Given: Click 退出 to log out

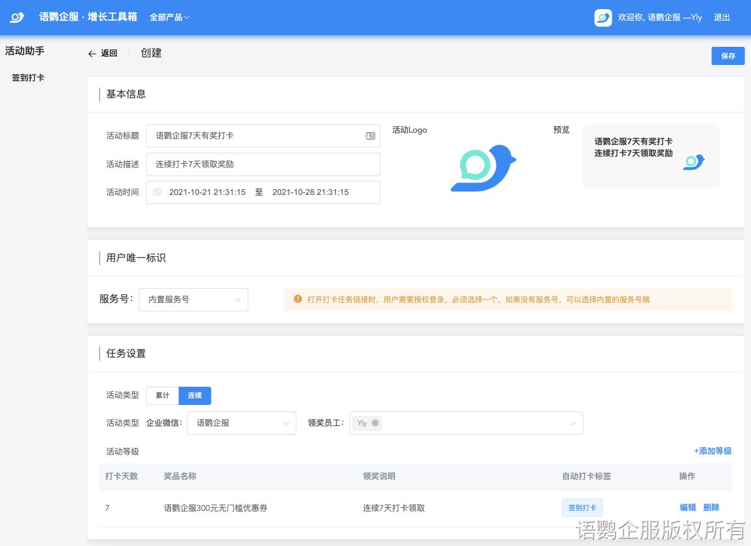Looking at the screenshot, I should pos(722,18).
